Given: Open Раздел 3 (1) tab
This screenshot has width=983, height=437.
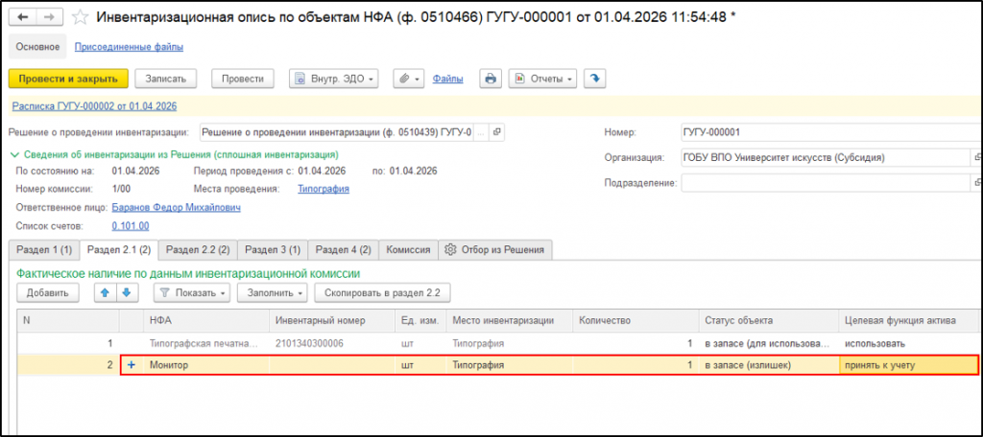Looking at the screenshot, I should [x=273, y=250].
